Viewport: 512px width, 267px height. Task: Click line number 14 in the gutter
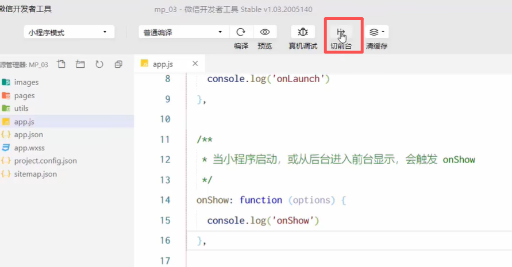point(165,200)
